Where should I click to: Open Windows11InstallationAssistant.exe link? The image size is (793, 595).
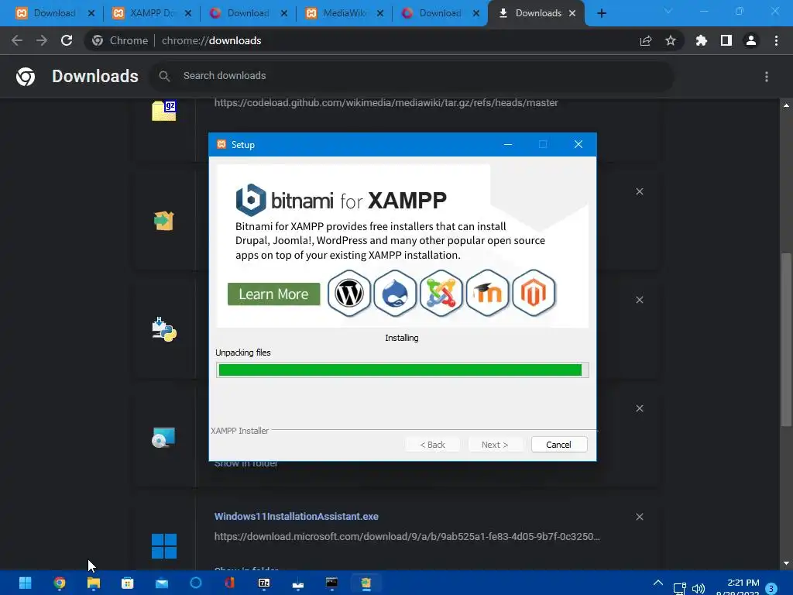pyautogui.click(x=297, y=516)
